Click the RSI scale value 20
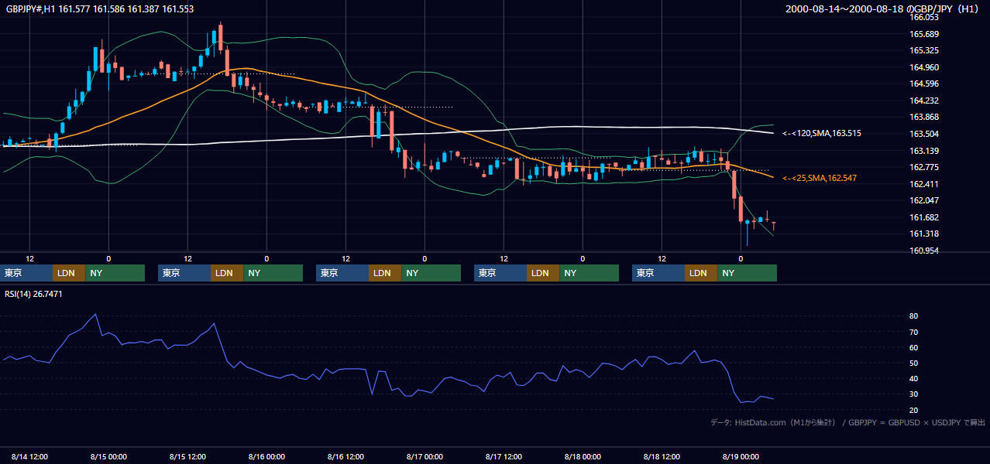This screenshot has height=464, width=990. click(914, 410)
